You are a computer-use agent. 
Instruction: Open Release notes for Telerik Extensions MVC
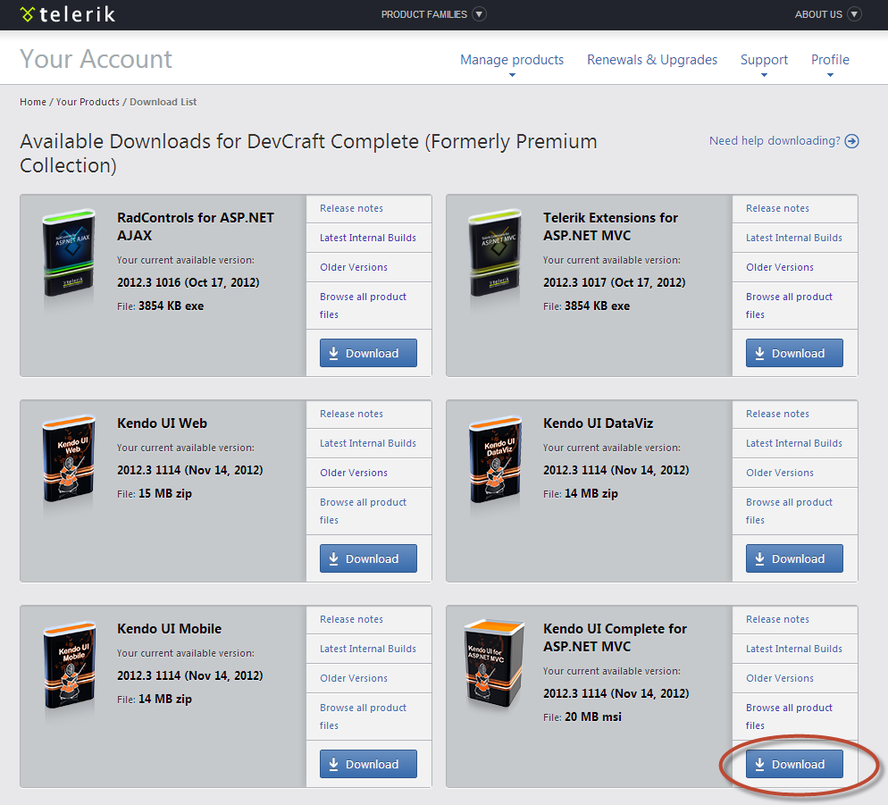(777, 208)
